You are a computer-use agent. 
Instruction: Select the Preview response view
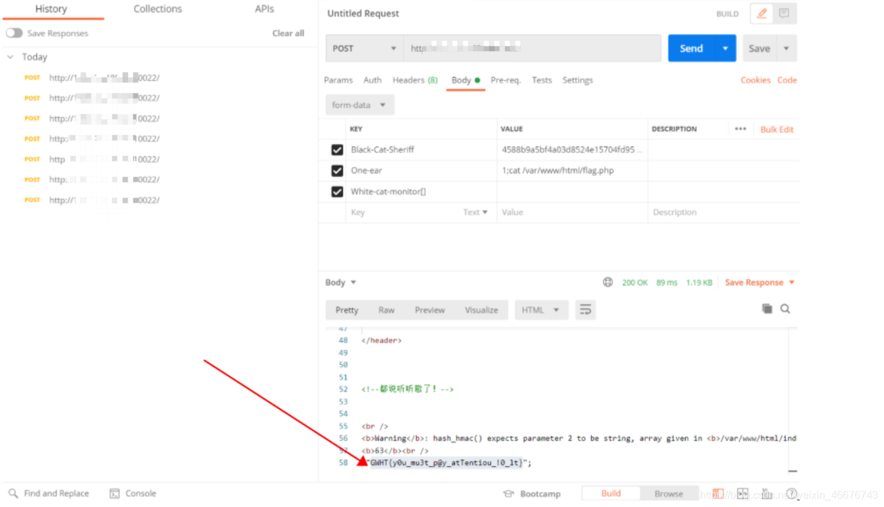click(x=430, y=310)
